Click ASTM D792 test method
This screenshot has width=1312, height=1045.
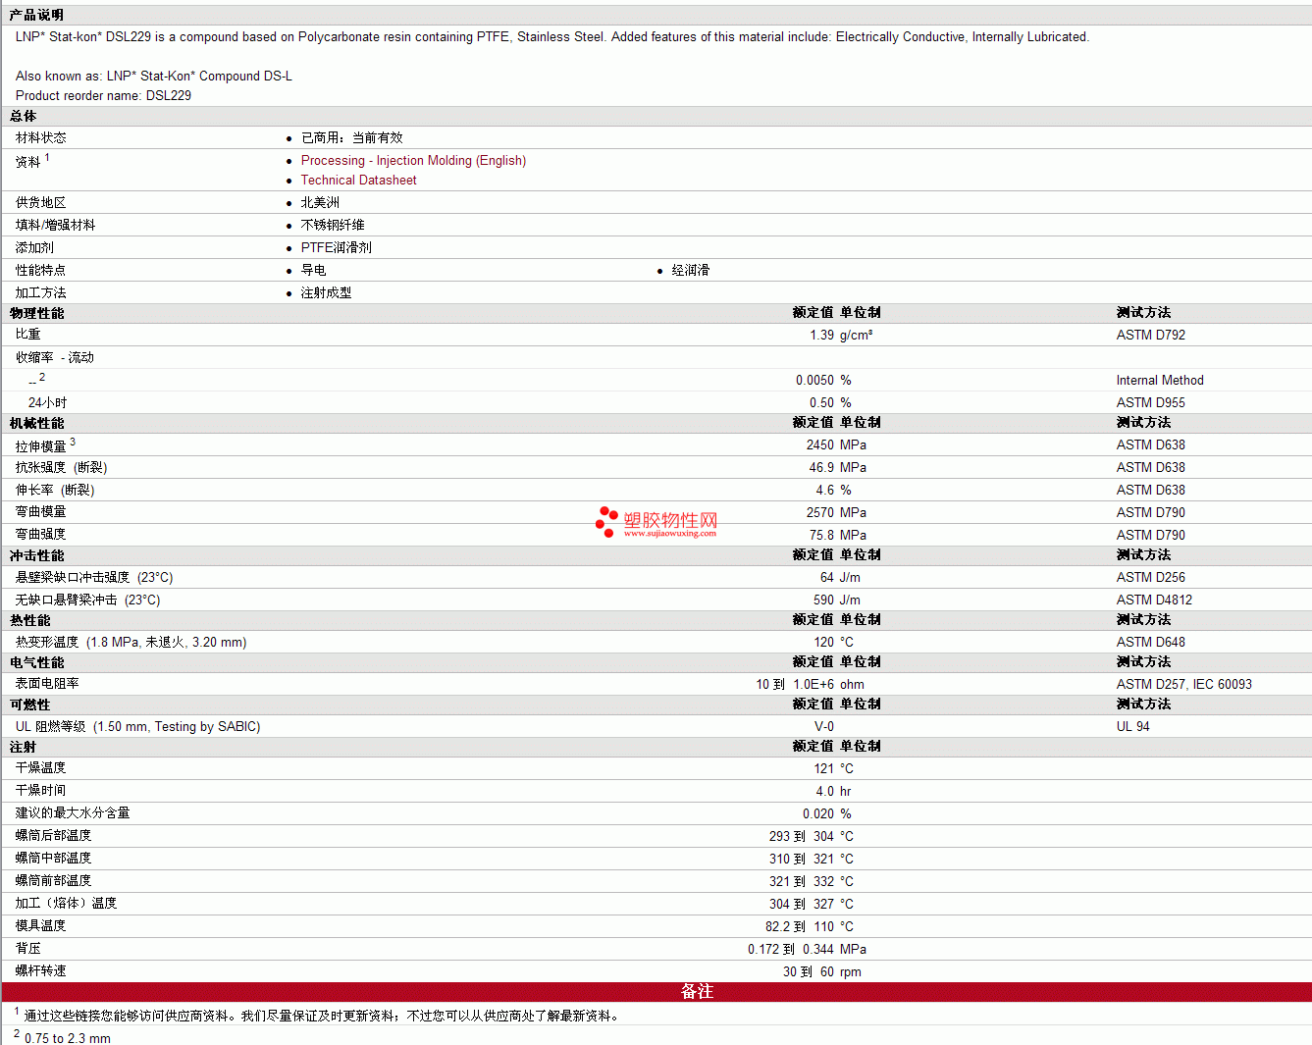[1150, 336]
